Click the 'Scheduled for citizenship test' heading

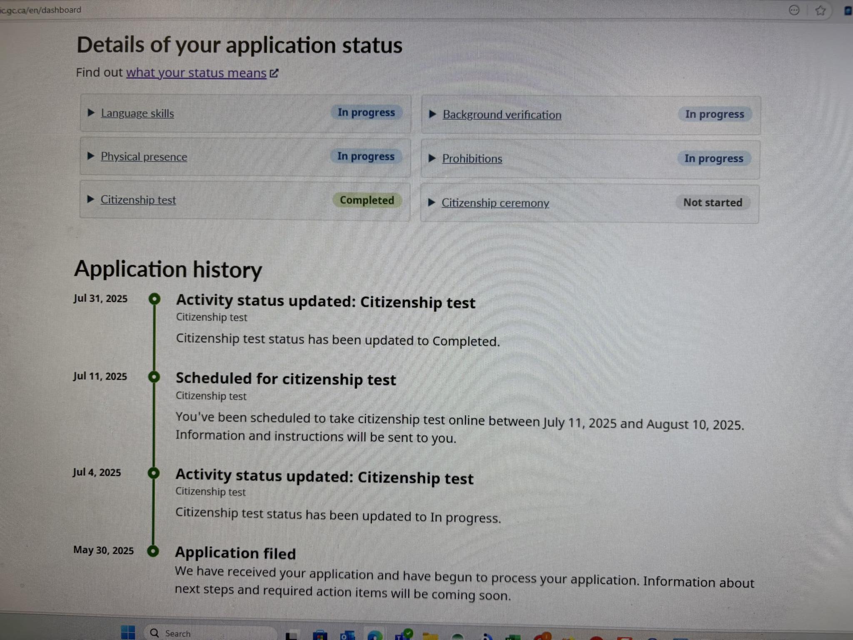click(286, 379)
